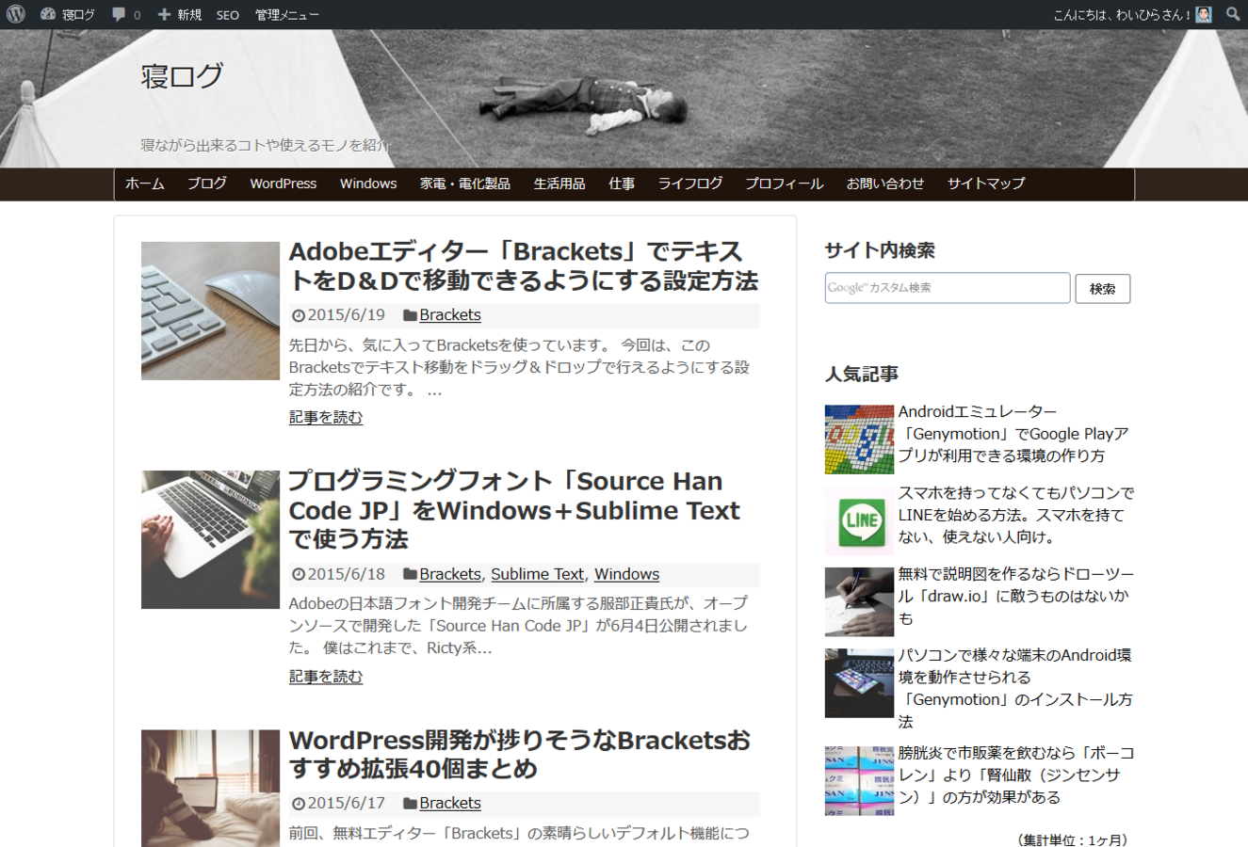Click the 寝ログ site title
The image size is (1248, 847).
pyautogui.click(x=182, y=75)
